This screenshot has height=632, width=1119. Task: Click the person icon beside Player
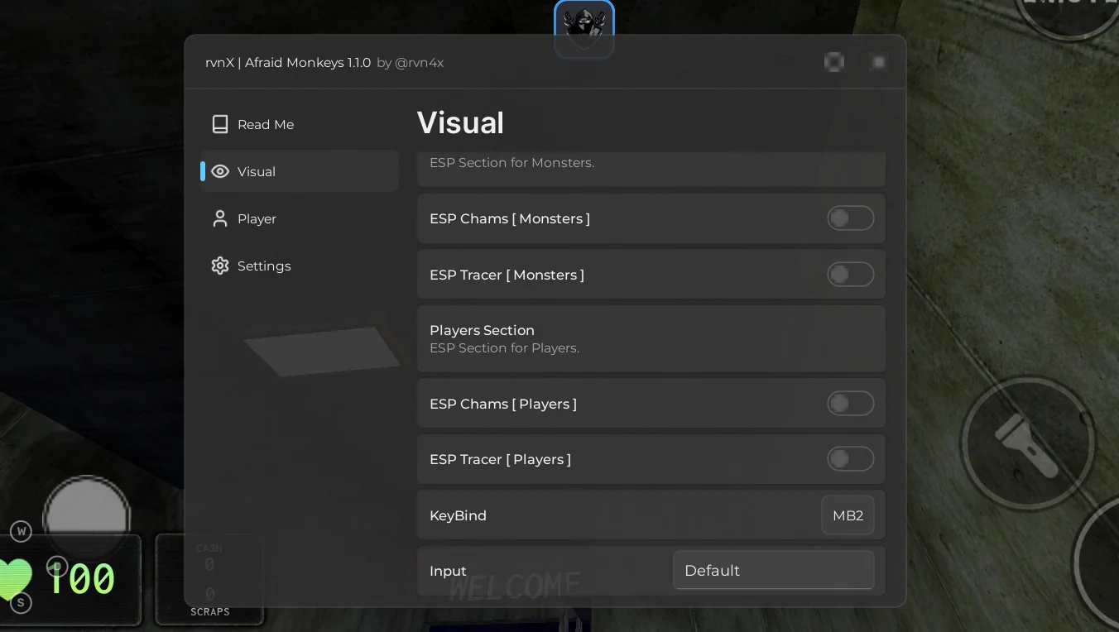point(219,218)
